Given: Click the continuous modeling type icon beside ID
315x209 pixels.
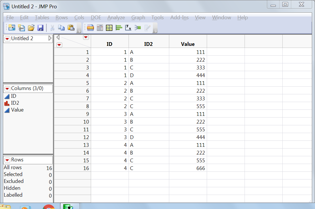Looking at the screenshot, I should tap(6, 96).
